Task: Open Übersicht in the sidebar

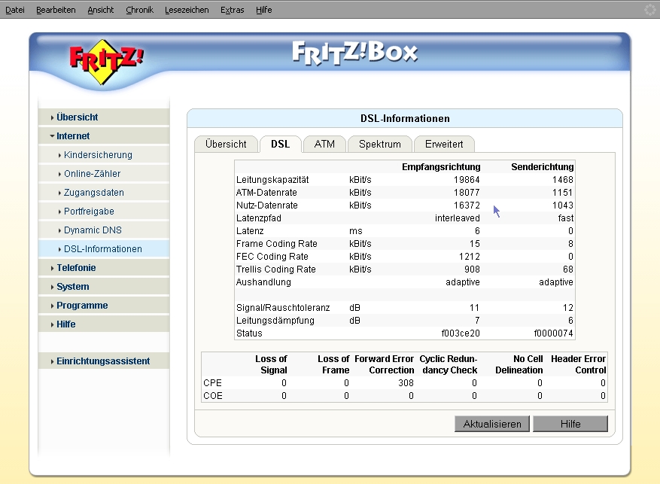Action: tap(104, 117)
